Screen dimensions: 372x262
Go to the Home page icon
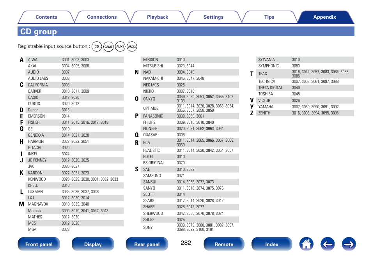[x=306, y=244]
